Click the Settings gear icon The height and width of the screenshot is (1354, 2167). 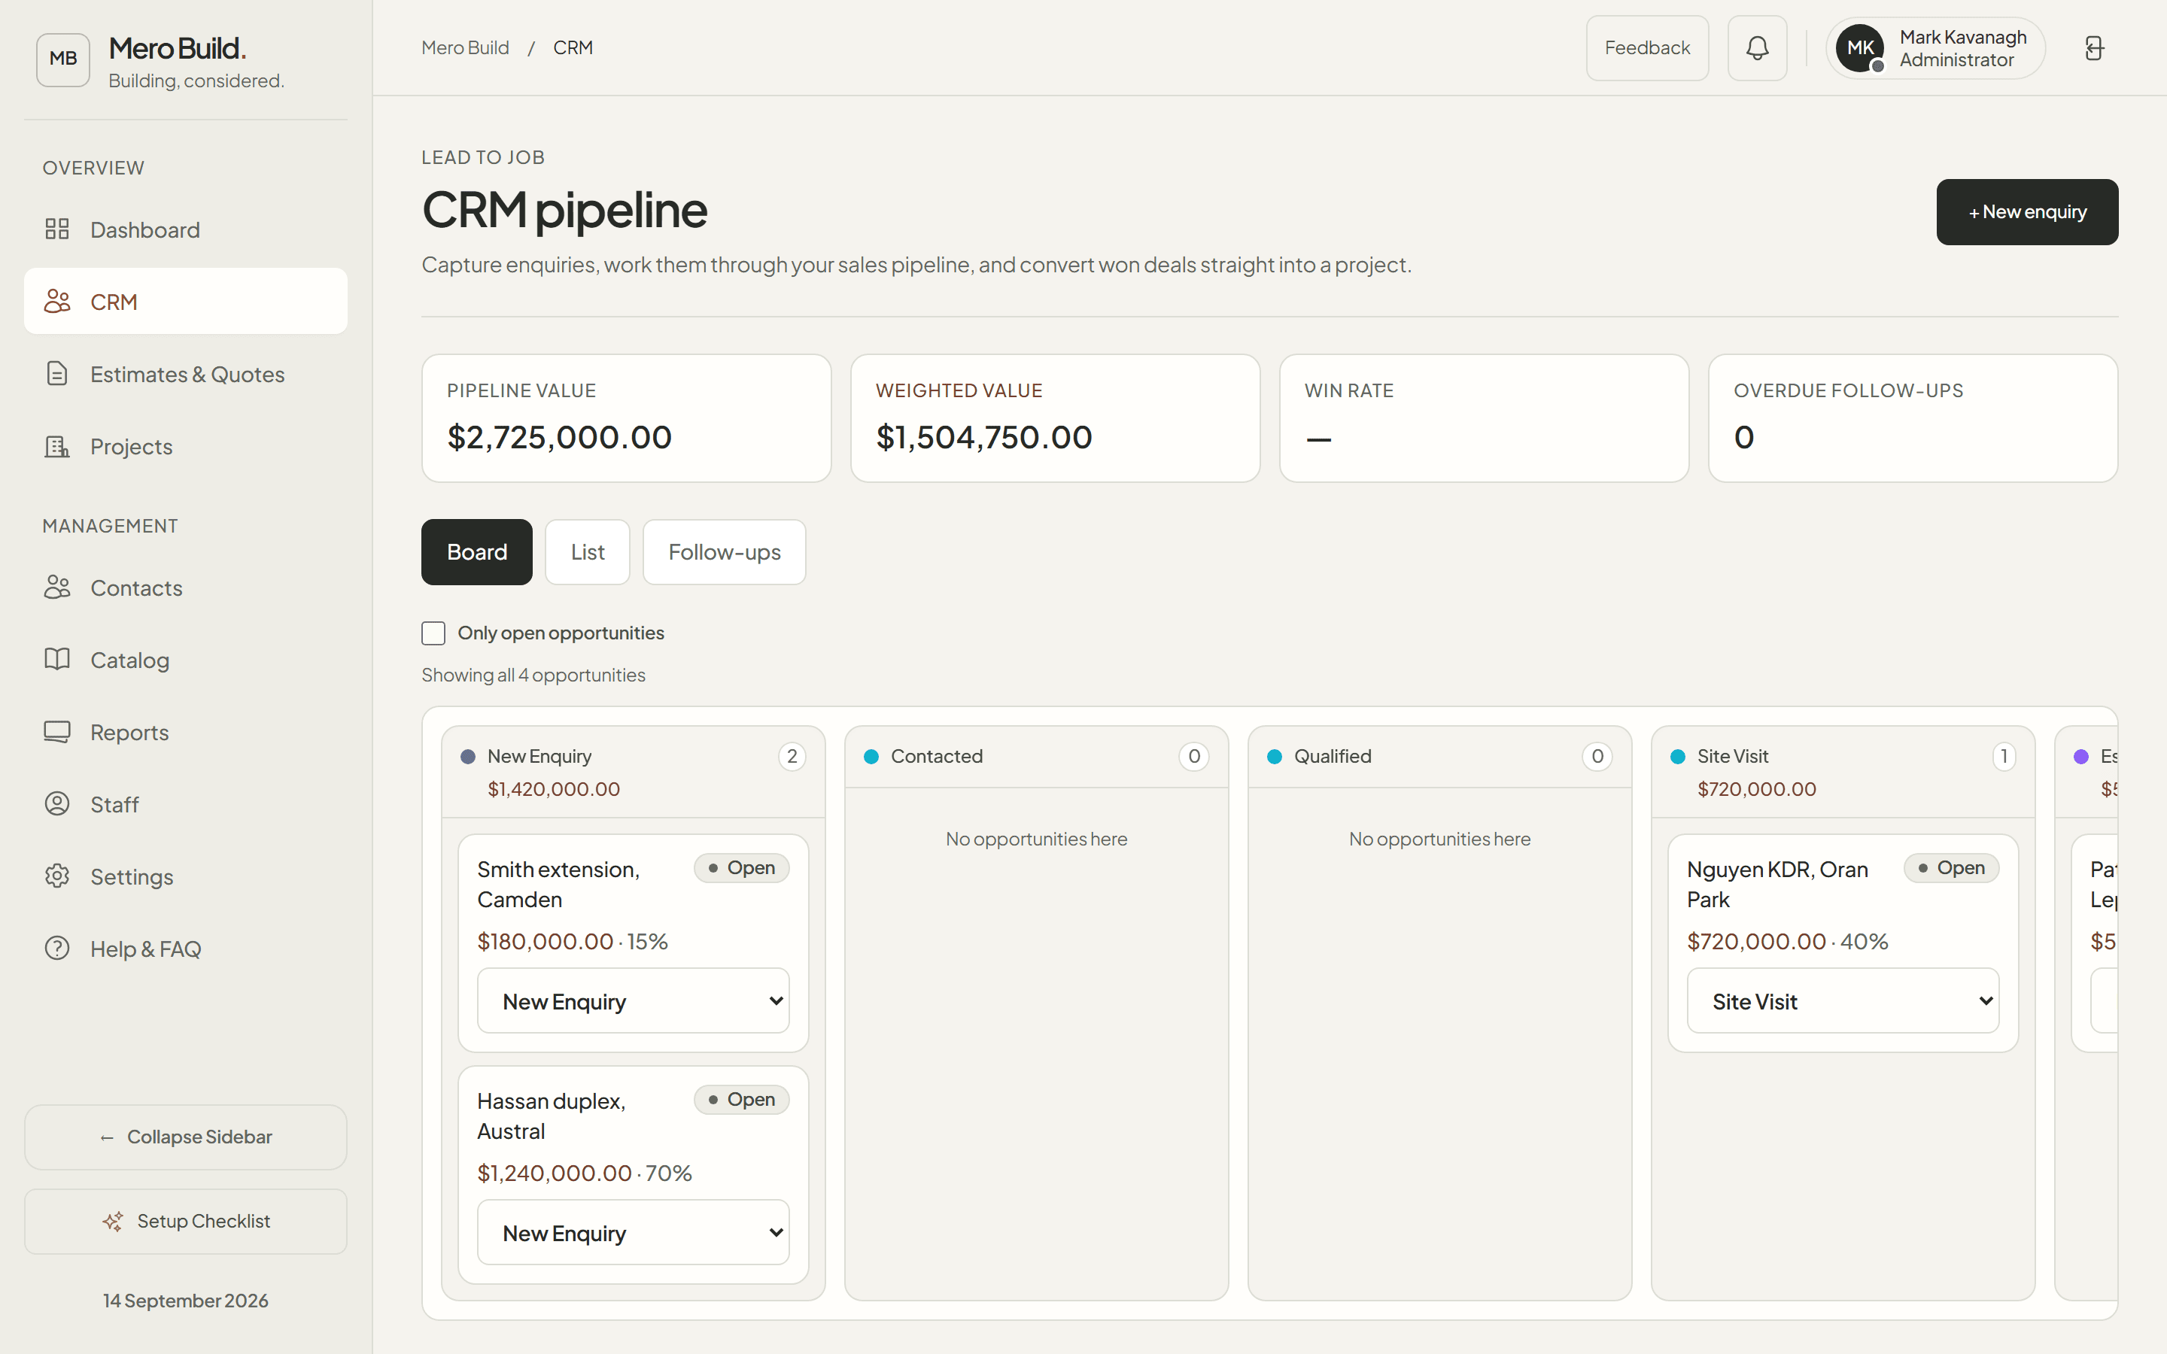tap(57, 876)
